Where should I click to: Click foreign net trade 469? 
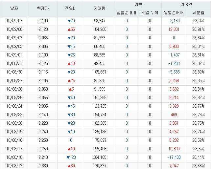[174, 115]
